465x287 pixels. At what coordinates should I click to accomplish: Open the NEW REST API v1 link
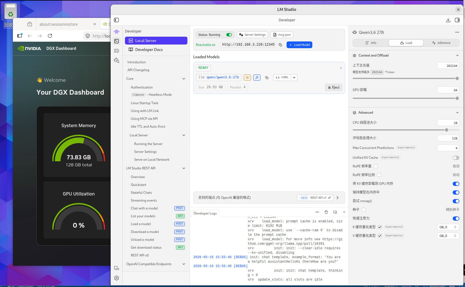pyautogui.click(x=315, y=198)
